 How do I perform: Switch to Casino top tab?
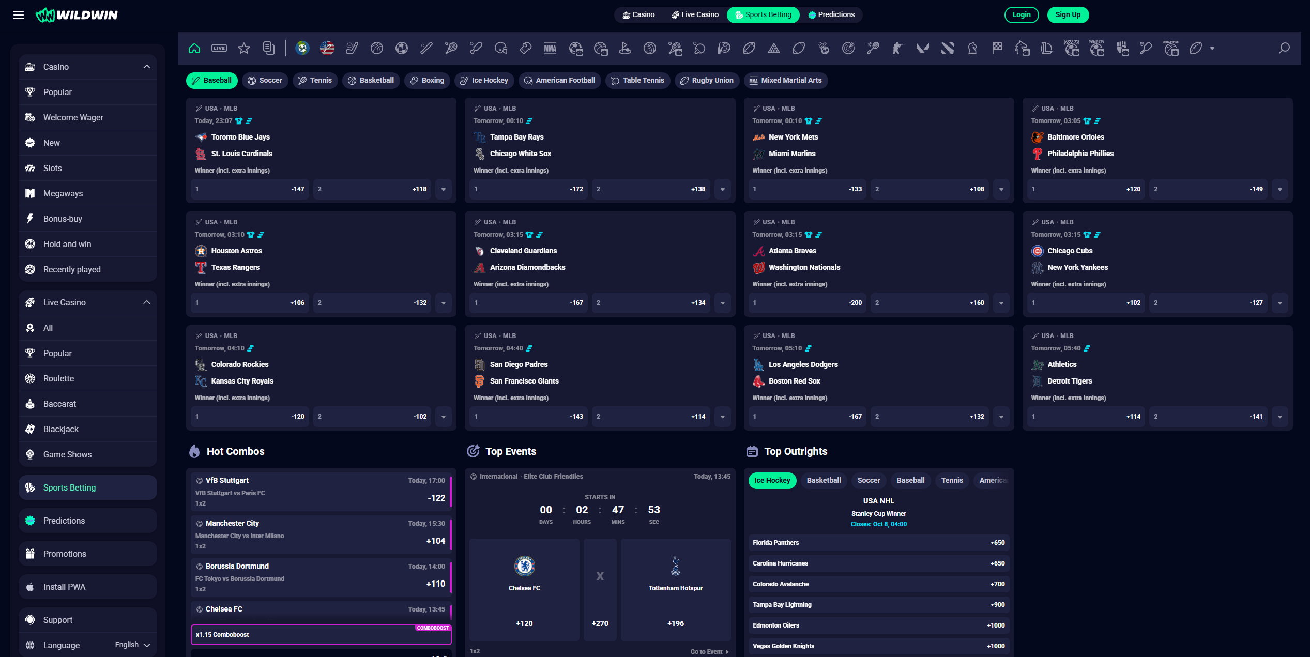638,14
